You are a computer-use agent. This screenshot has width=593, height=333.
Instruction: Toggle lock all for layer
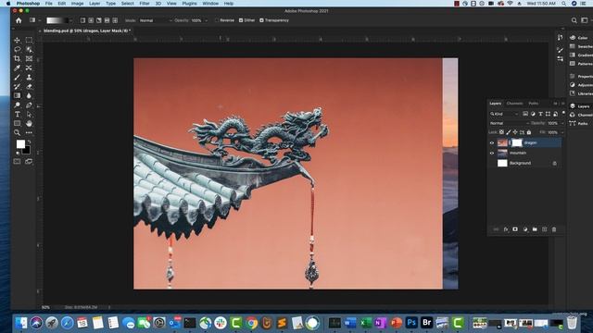click(x=529, y=132)
